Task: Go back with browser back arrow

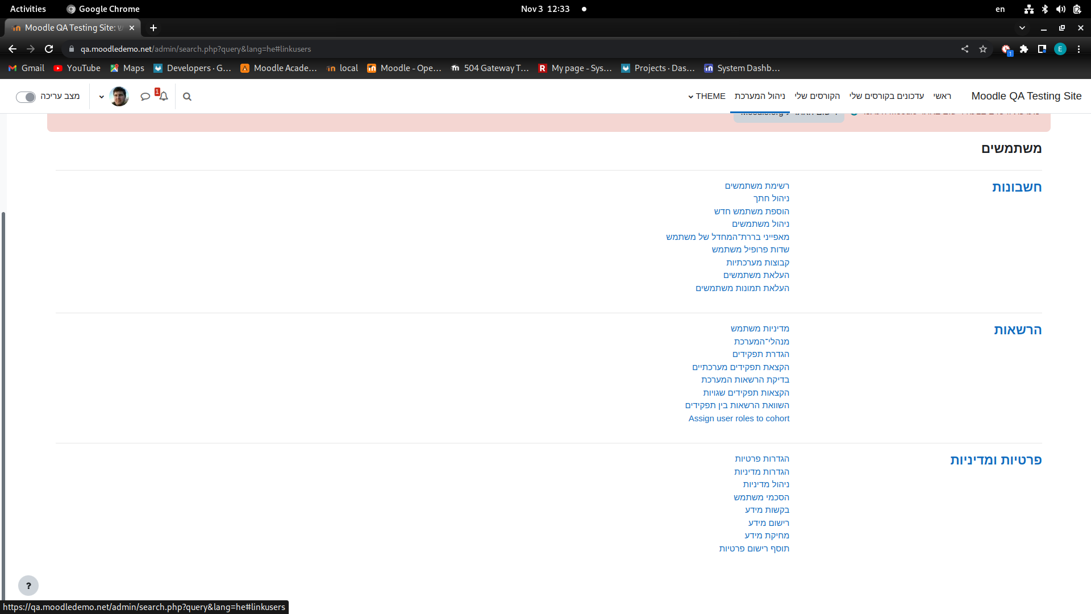Action: [13, 49]
